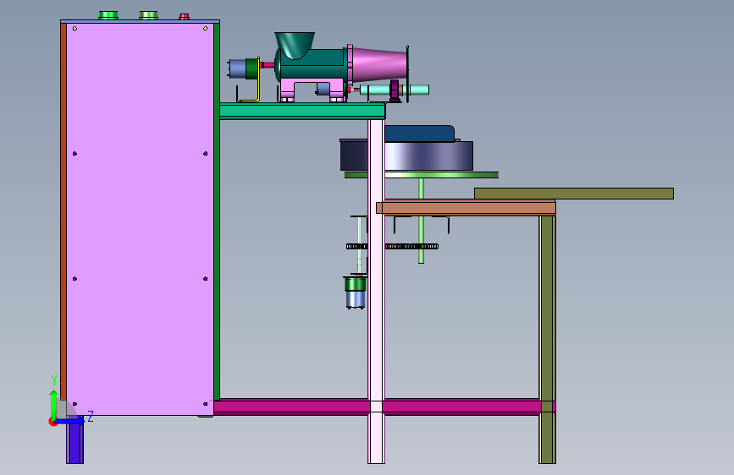Select the salmon-brown mounting plate

point(466,208)
